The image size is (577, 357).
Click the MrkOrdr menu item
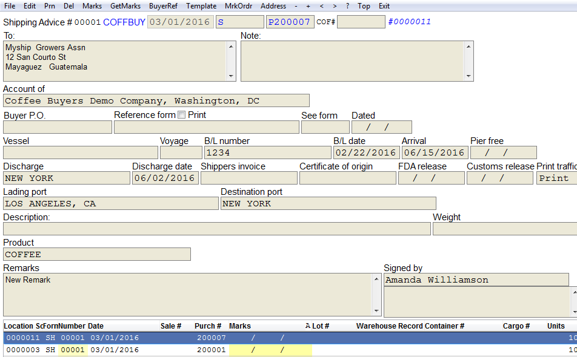pyautogui.click(x=238, y=6)
